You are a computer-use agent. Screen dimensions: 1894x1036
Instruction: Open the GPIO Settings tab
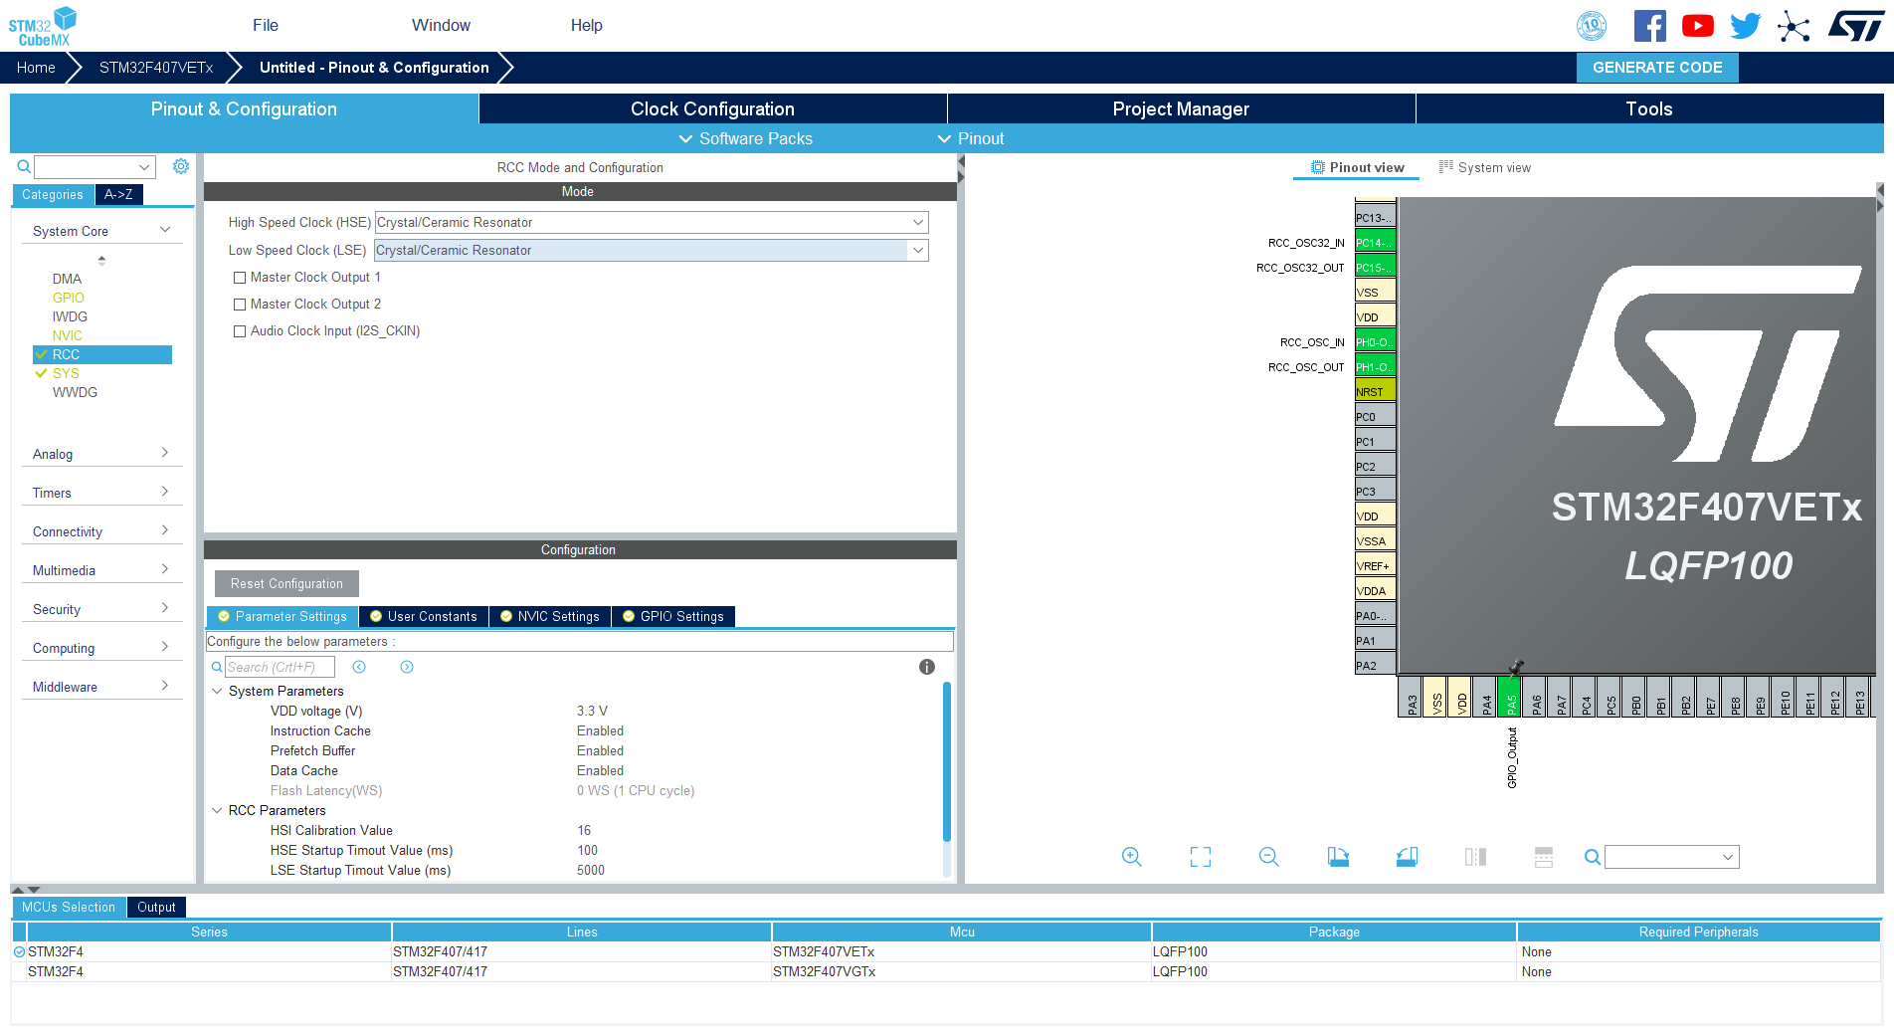(673, 617)
